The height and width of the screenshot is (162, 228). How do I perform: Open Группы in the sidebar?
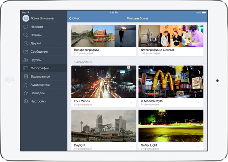pos(44,60)
